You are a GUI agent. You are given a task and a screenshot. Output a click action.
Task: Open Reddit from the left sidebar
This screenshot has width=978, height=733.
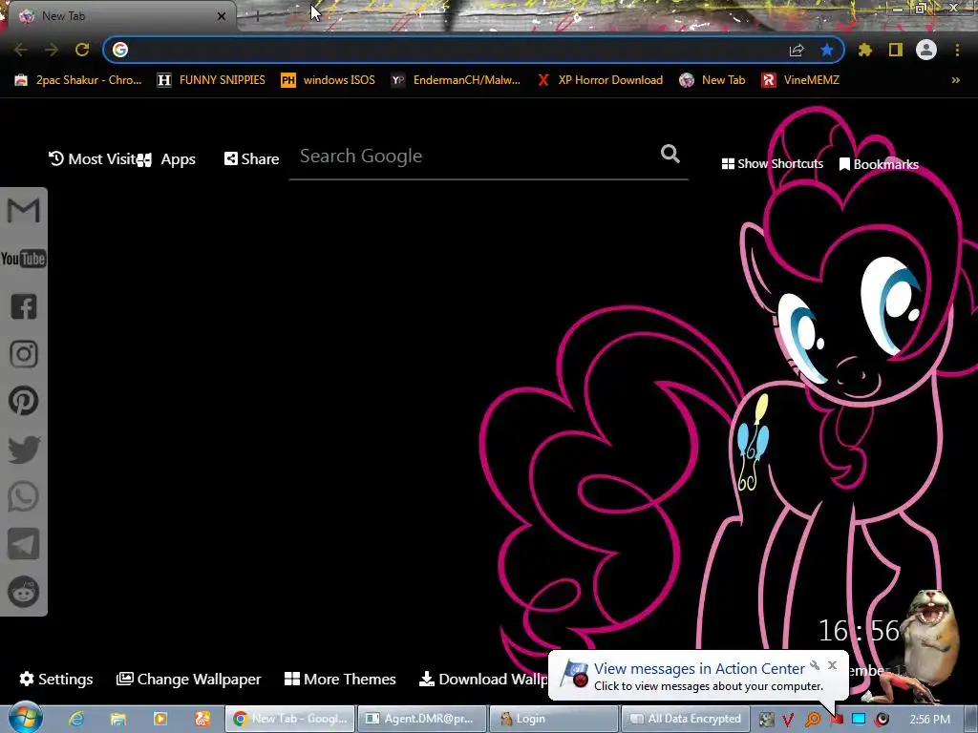24,592
